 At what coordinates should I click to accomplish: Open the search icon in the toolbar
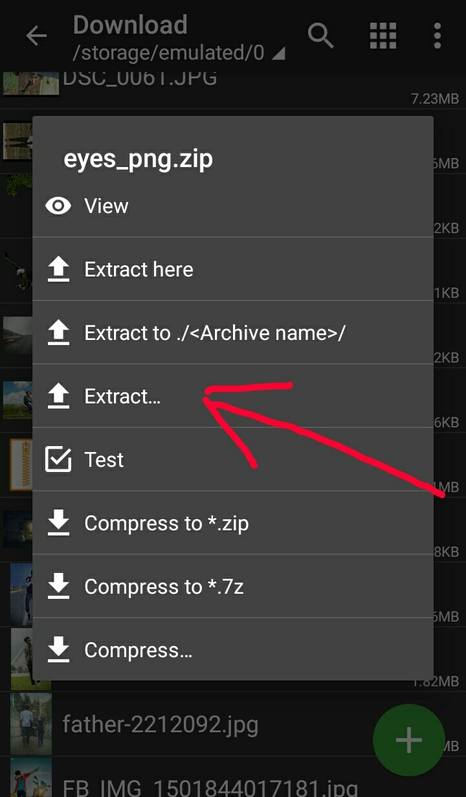pyautogui.click(x=321, y=36)
